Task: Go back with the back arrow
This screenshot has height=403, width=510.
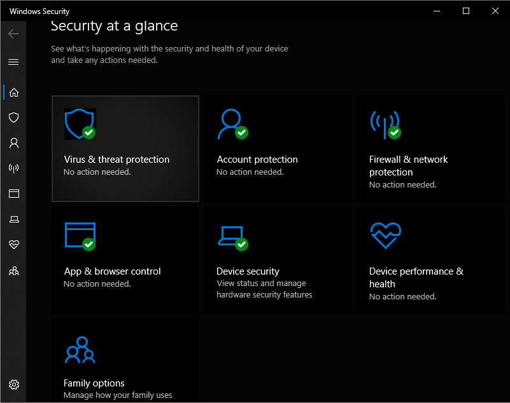Action: pos(13,34)
